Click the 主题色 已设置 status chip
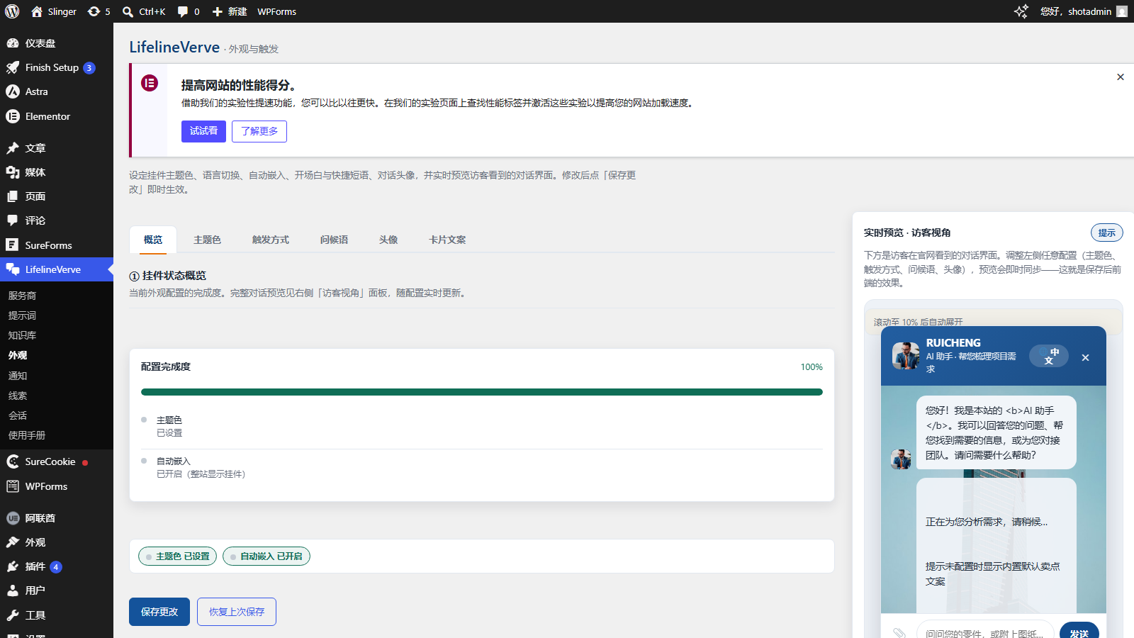The width and height of the screenshot is (1134, 638). click(x=177, y=556)
